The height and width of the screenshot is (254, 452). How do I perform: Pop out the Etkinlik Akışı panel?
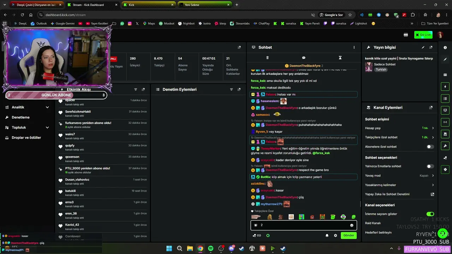[x=143, y=90]
